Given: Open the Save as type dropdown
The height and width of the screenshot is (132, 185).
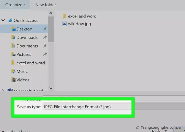Looking at the screenshot, I should pyautogui.click(x=87, y=107).
